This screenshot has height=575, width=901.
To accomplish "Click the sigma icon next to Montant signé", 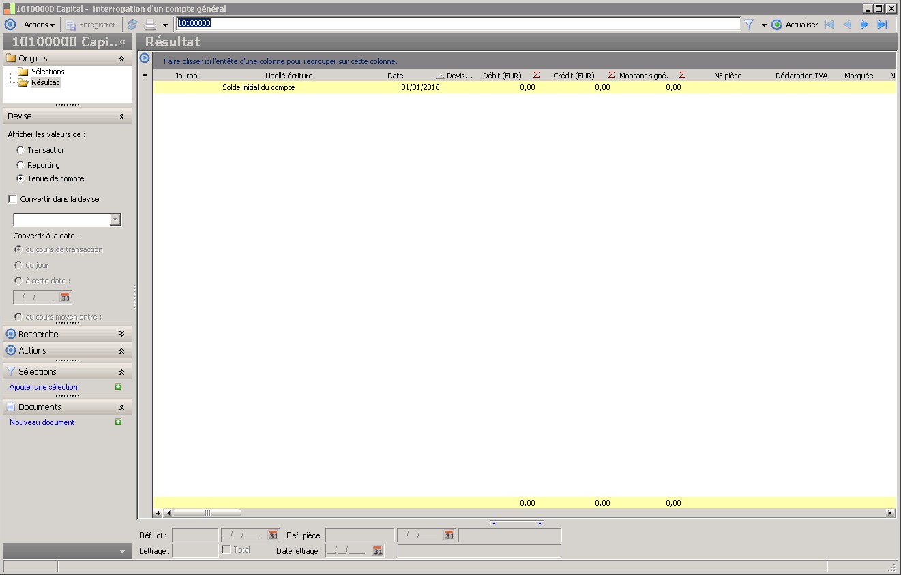I will pyautogui.click(x=683, y=75).
